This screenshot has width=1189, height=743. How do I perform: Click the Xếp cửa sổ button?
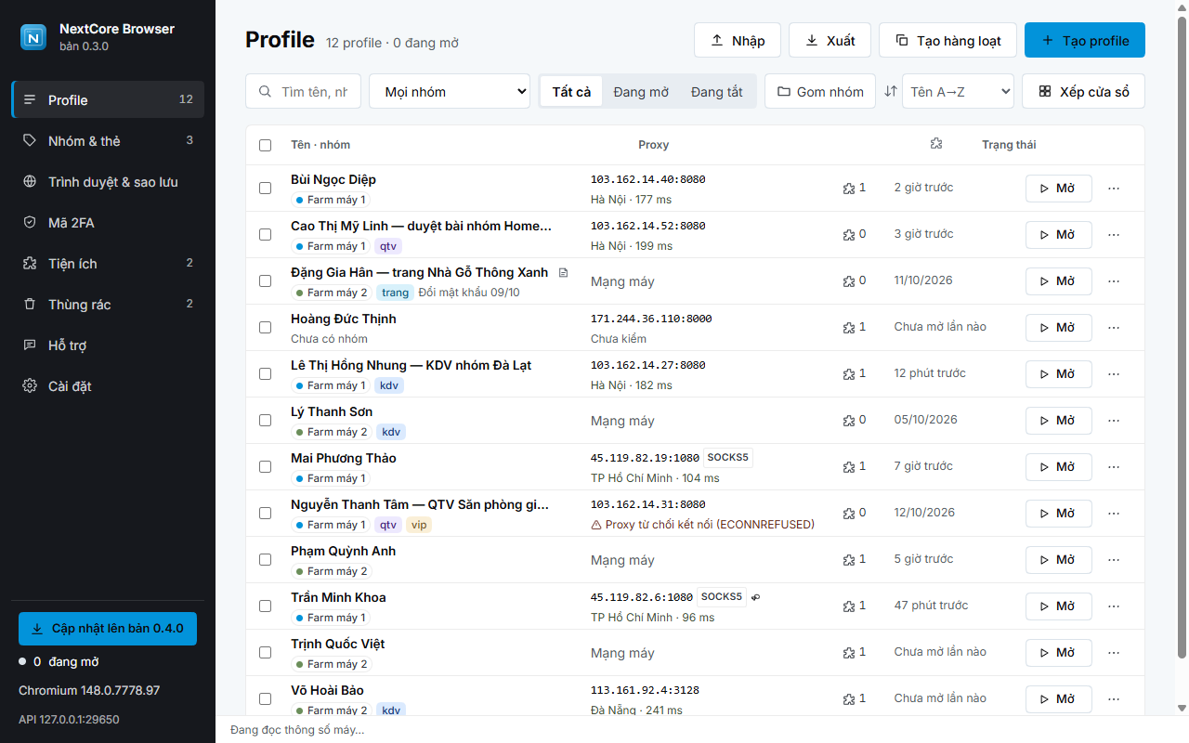[x=1083, y=91]
